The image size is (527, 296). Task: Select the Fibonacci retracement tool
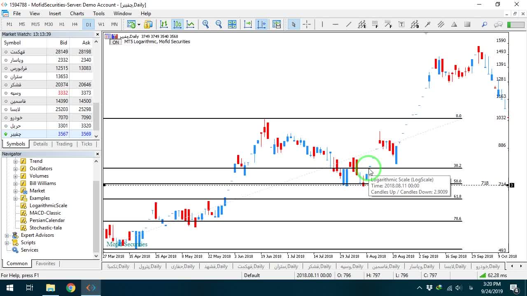tap(375, 24)
